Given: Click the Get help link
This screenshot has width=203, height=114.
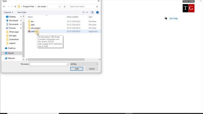Looking at the screenshot, I should [x=174, y=18].
